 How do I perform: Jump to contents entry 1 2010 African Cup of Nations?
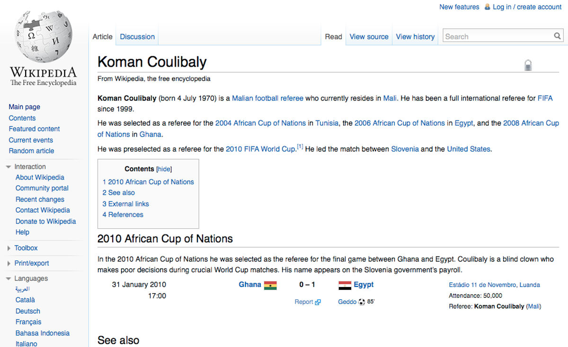click(148, 182)
